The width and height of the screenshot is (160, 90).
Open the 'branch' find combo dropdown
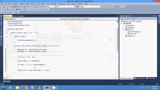100,7
